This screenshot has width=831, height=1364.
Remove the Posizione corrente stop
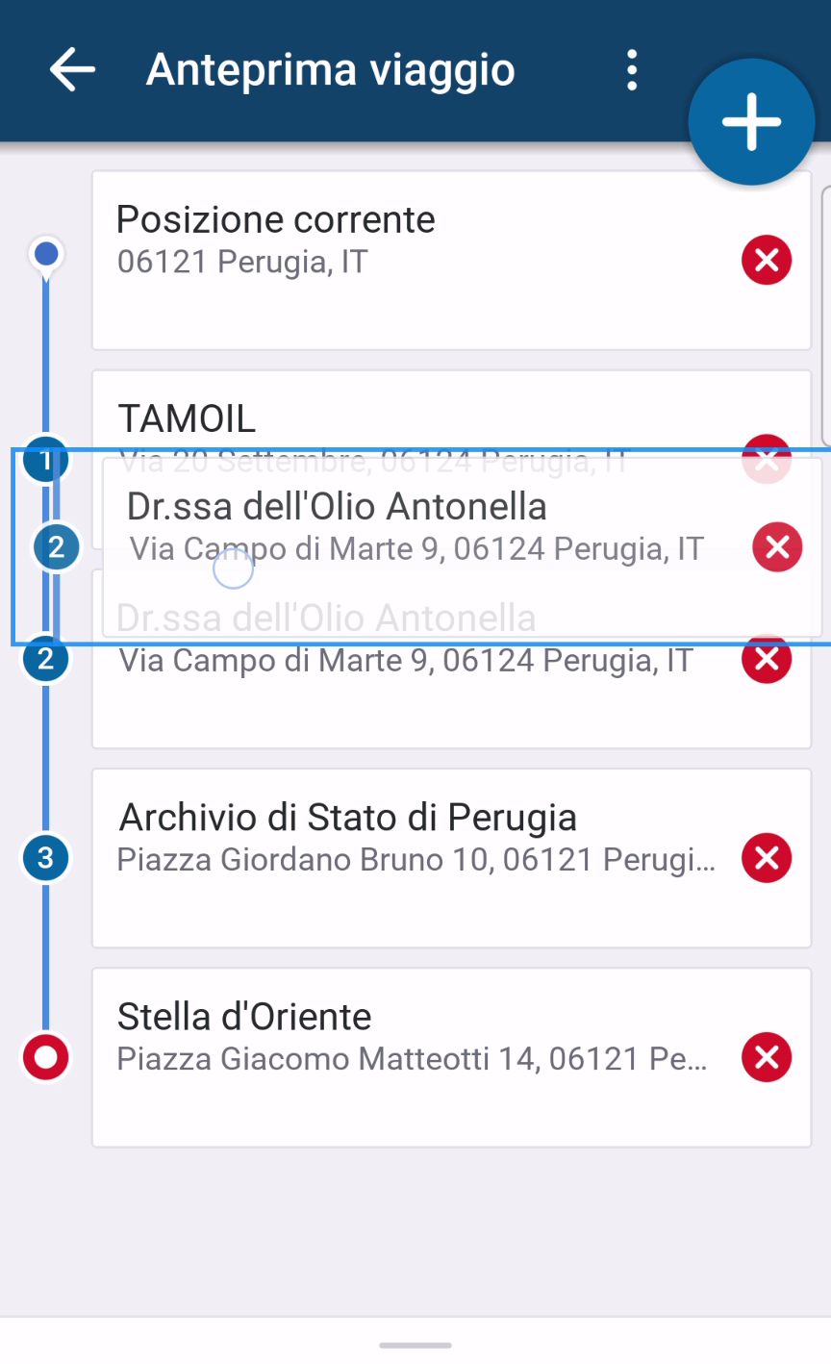click(x=767, y=260)
